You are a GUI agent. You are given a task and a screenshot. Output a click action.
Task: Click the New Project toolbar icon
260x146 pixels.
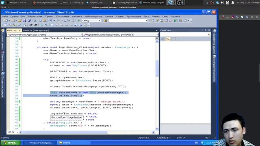click(6, 21)
